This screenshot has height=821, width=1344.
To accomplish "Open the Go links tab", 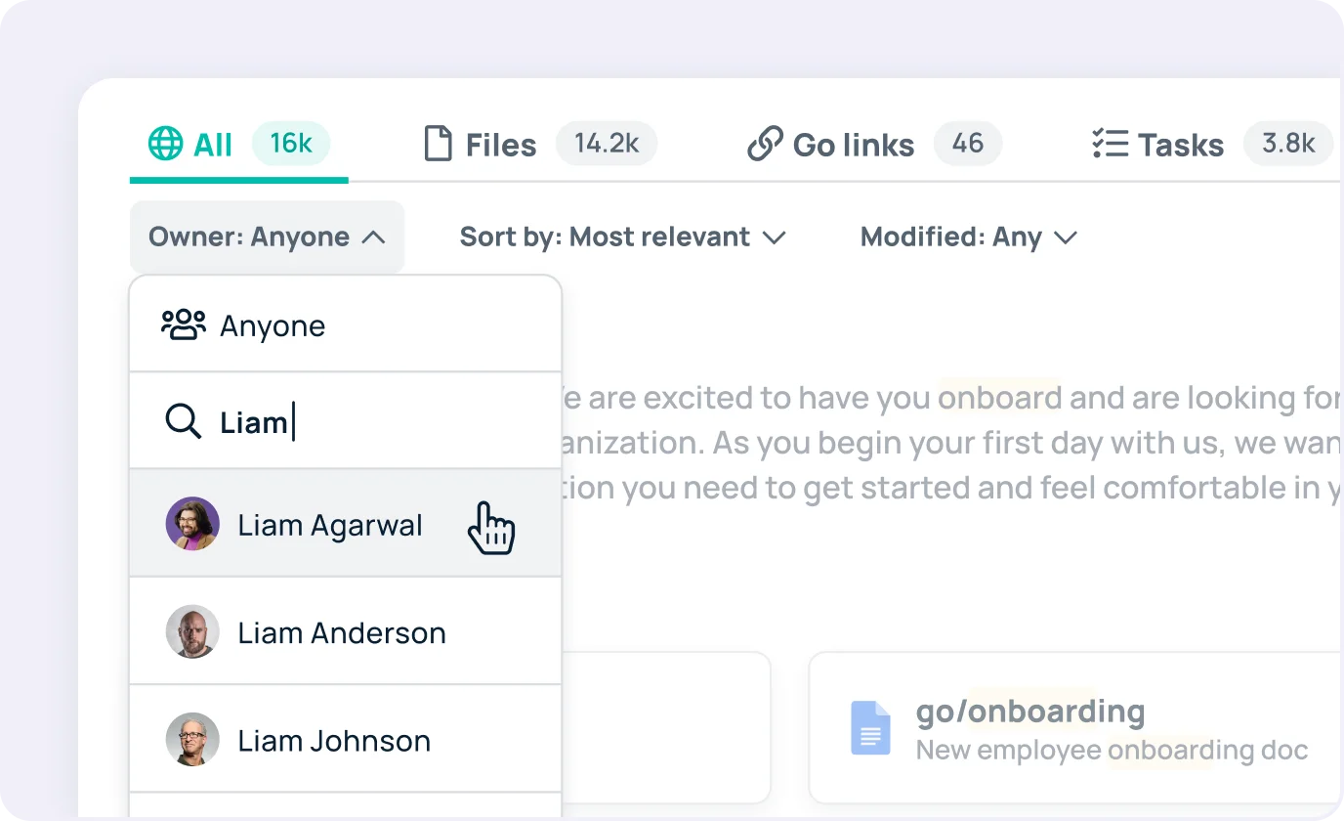I will tap(853, 145).
